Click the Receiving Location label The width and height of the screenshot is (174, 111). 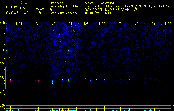pyautogui.click(x=64, y=6)
